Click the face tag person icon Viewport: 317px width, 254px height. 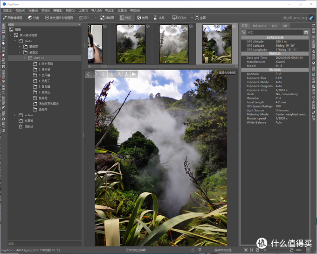pos(119,74)
